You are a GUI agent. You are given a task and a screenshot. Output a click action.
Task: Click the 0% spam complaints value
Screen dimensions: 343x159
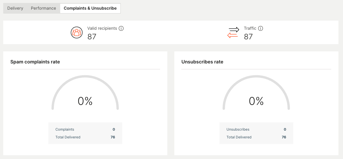[85, 101]
